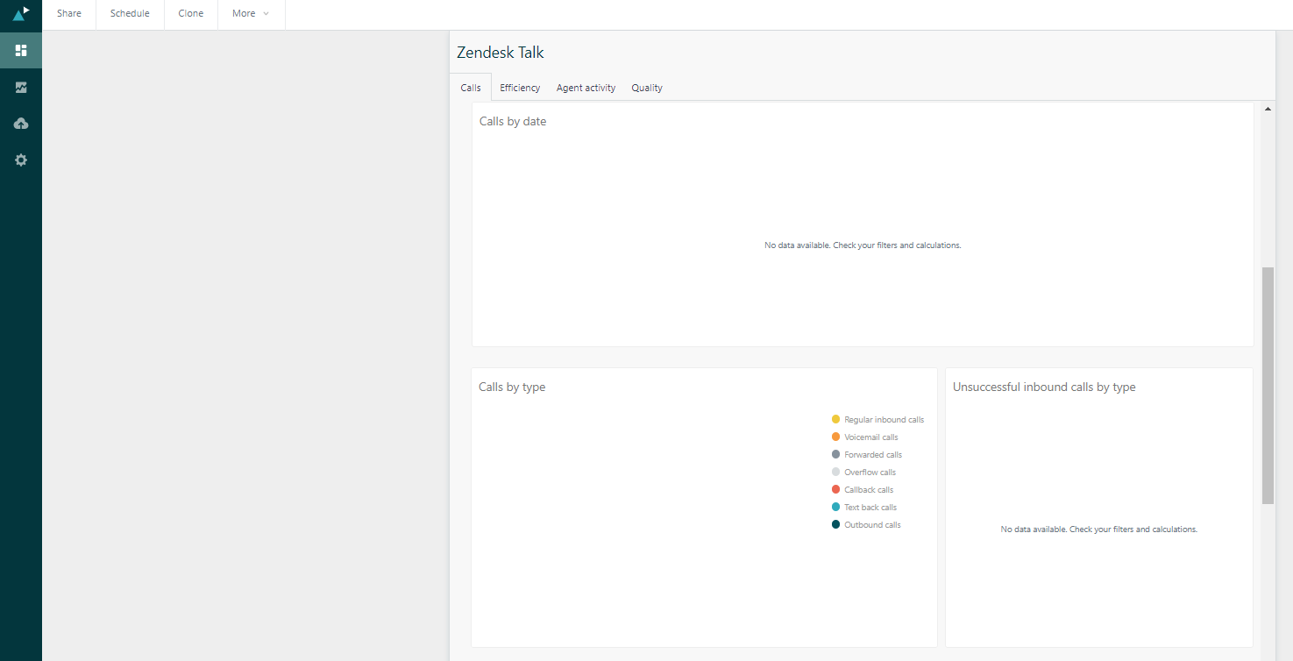The height and width of the screenshot is (661, 1293).
Task: Switch to the Agent activity tab
Action: [x=586, y=88]
